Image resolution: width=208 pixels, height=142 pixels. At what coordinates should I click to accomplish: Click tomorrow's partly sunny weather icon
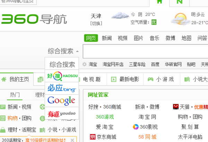pos(180,19)
